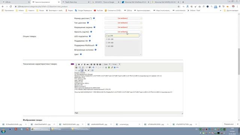Reload the browser page
The image size is (240, 135).
(11, 7)
